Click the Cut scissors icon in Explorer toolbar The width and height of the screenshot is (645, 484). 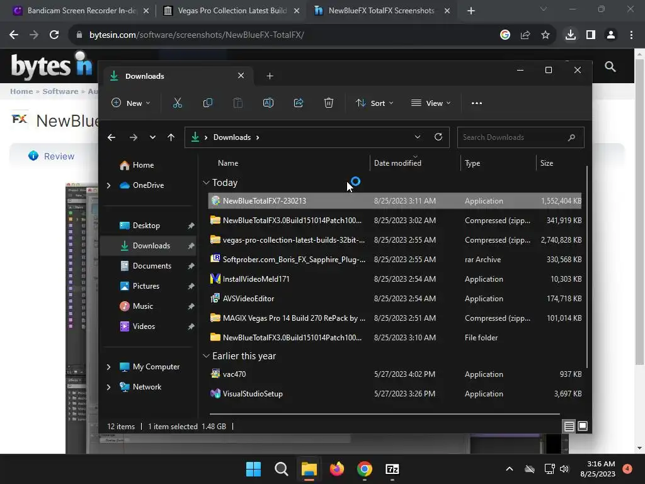[177, 103]
